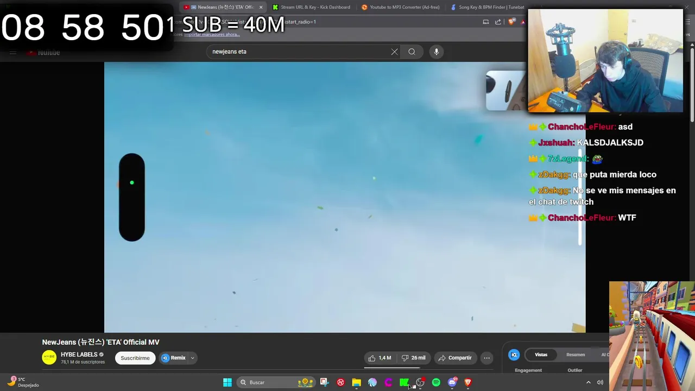This screenshot has height=391, width=695.
Task: Open the Windows Start menu
Action: coord(228,382)
